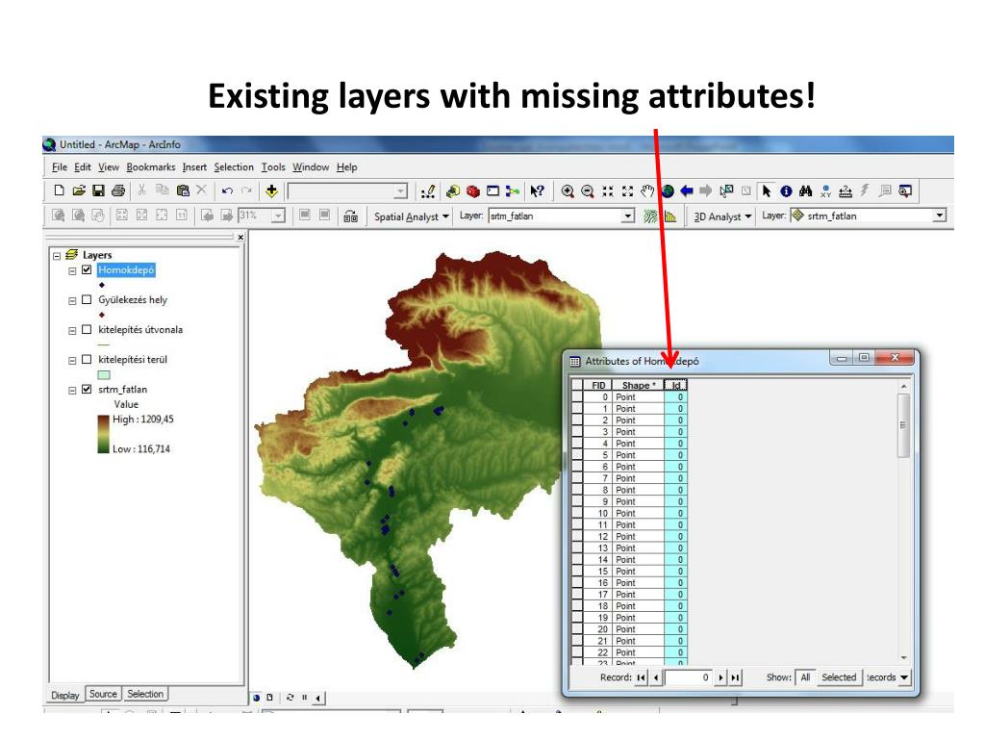Click the Spatial Analyst histogram icon
The width and height of the screenshot is (985, 739).
point(670,217)
